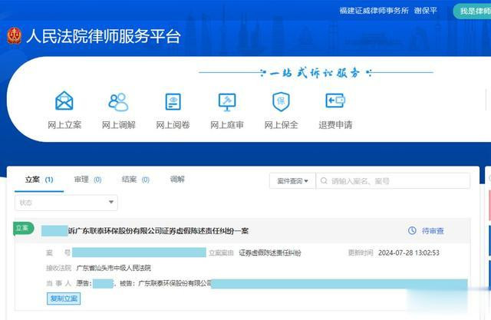The image size is (491, 320).
Task: Open the case titled 诉广东联泰环保股份有限公司
Action: 158,231
